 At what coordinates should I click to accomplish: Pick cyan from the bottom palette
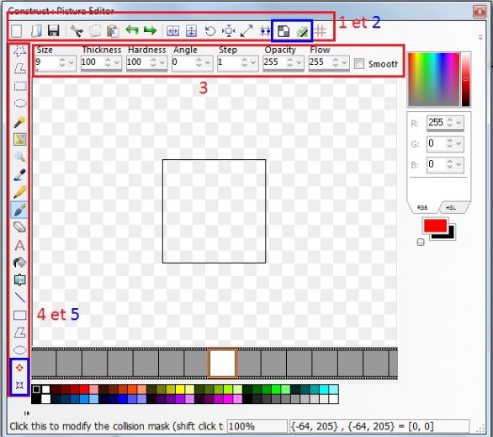324,390
